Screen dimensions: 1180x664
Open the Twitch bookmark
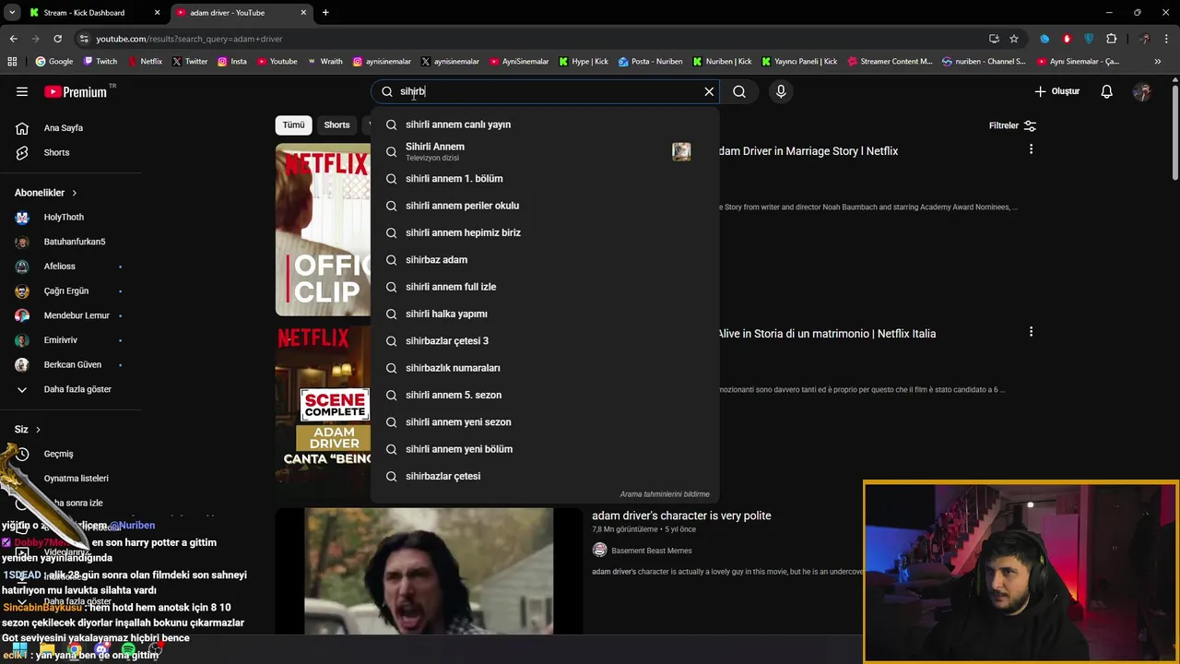tap(100, 62)
